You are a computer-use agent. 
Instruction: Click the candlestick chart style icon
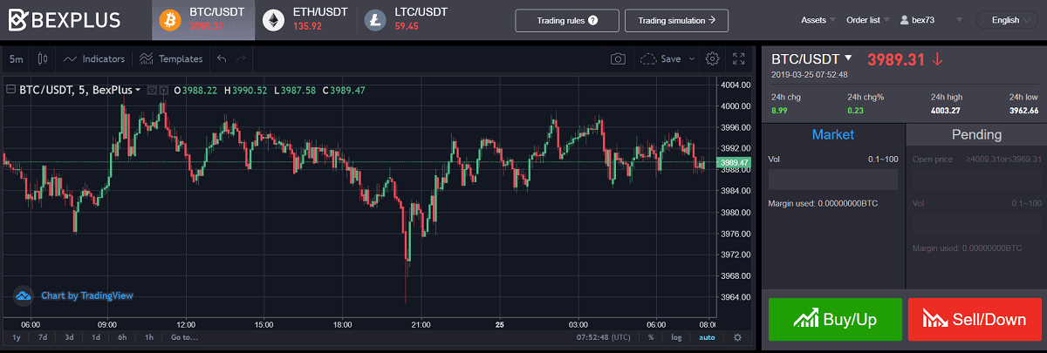[43, 59]
